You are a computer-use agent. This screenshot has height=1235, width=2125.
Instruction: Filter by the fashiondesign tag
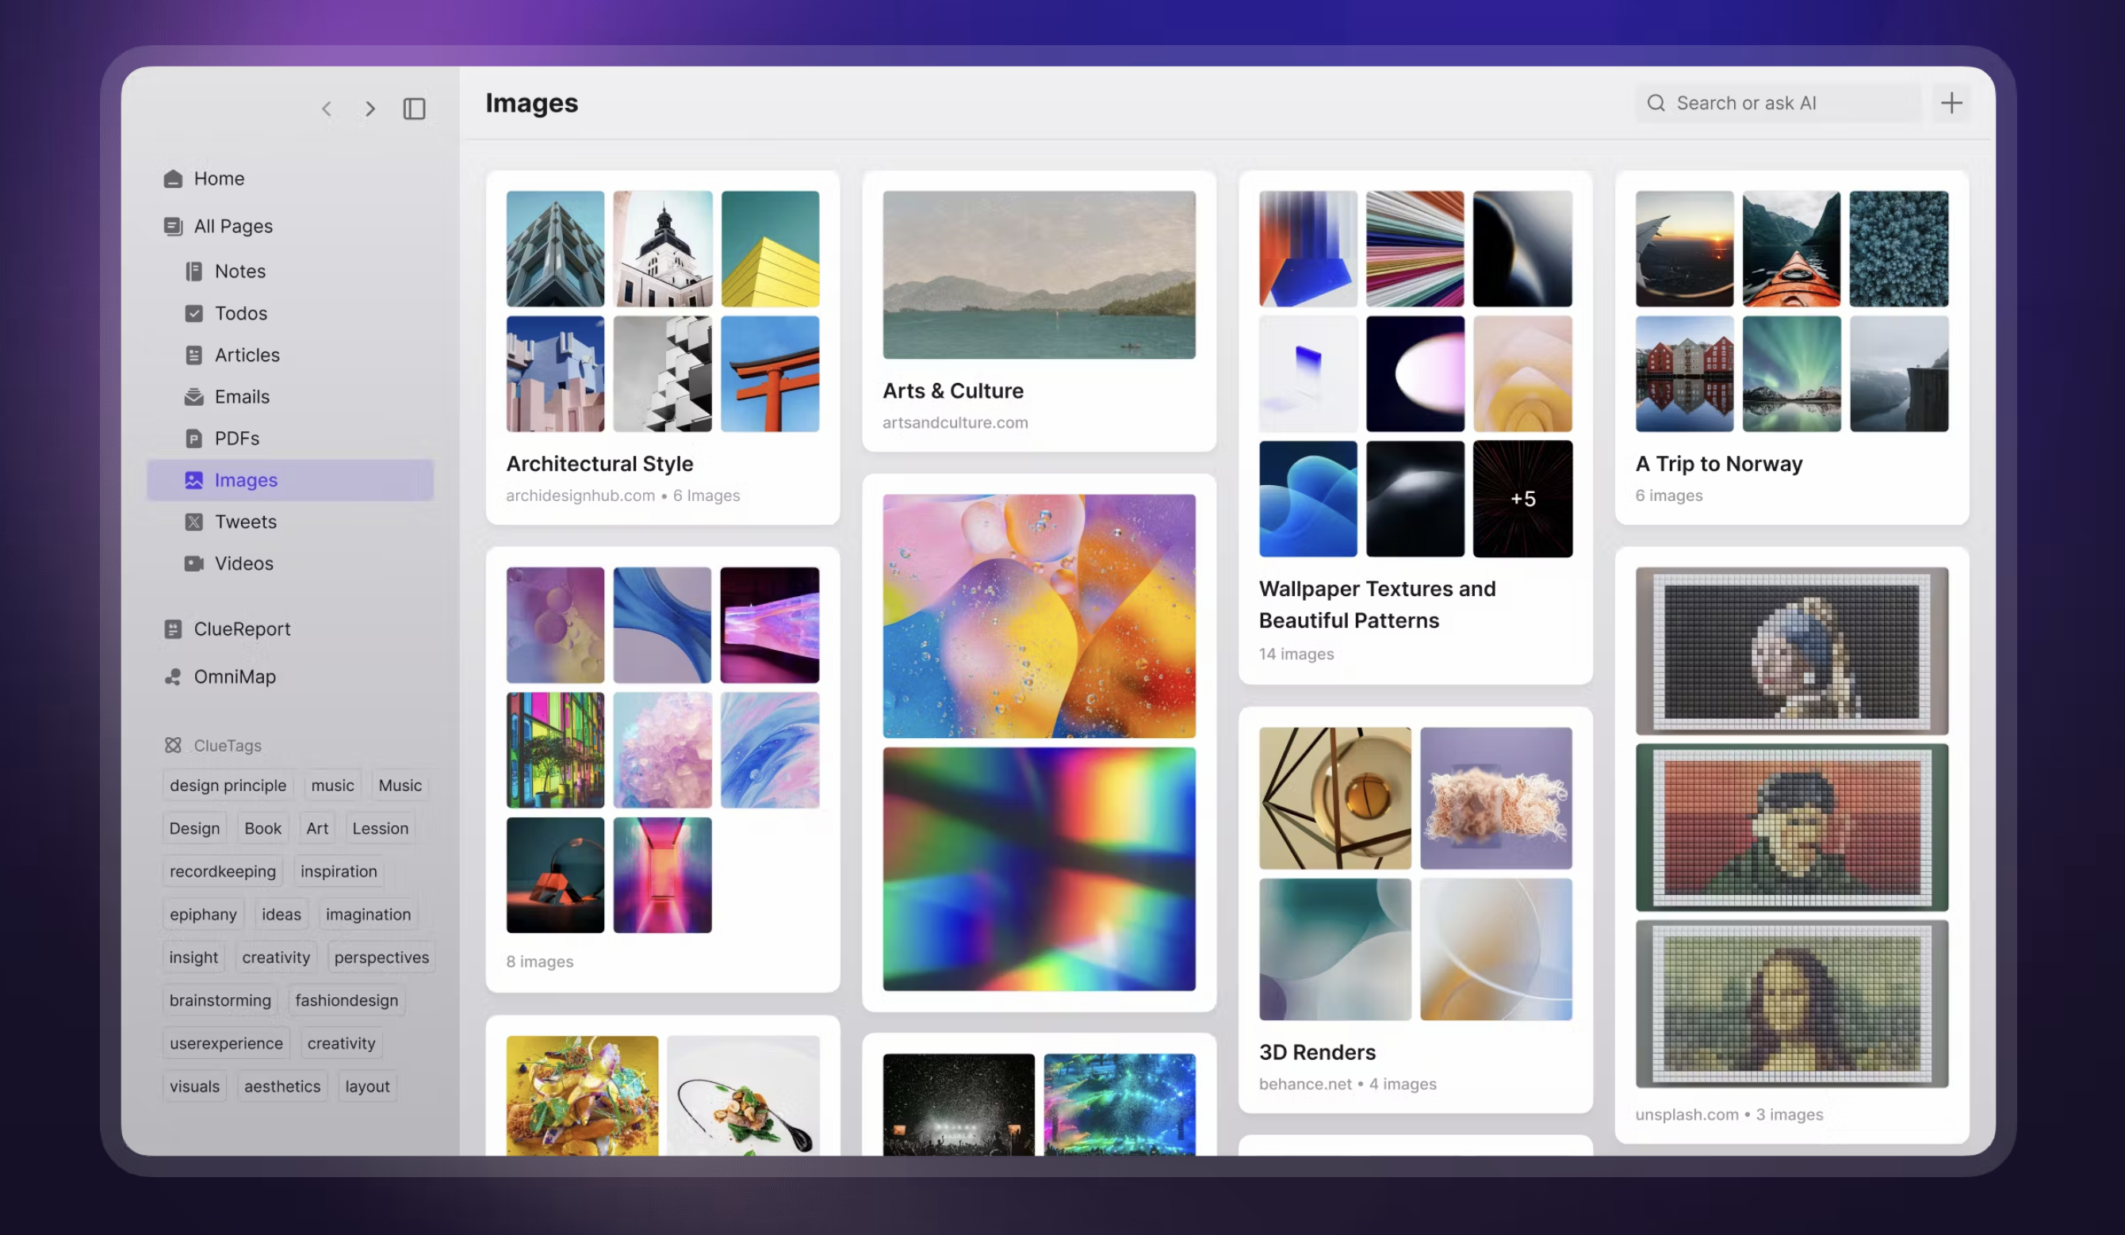tap(346, 1000)
